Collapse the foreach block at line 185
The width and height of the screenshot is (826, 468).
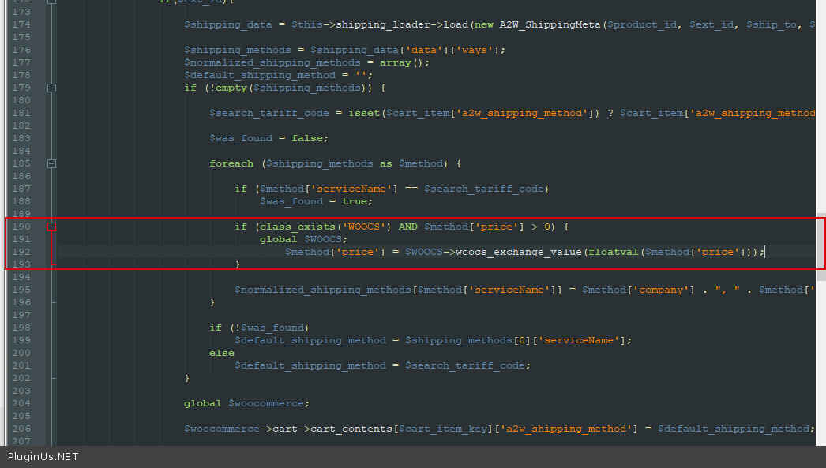pyautogui.click(x=51, y=163)
